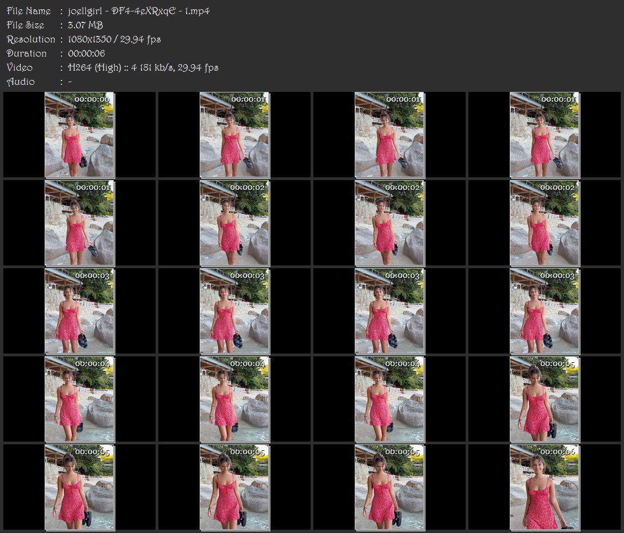Click the "3.07 MB" value
This screenshot has width=624, height=533.
85,25
